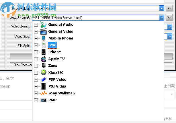Expand the General Audio tree node
This screenshot has width=176, height=123.
click(36, 25)
